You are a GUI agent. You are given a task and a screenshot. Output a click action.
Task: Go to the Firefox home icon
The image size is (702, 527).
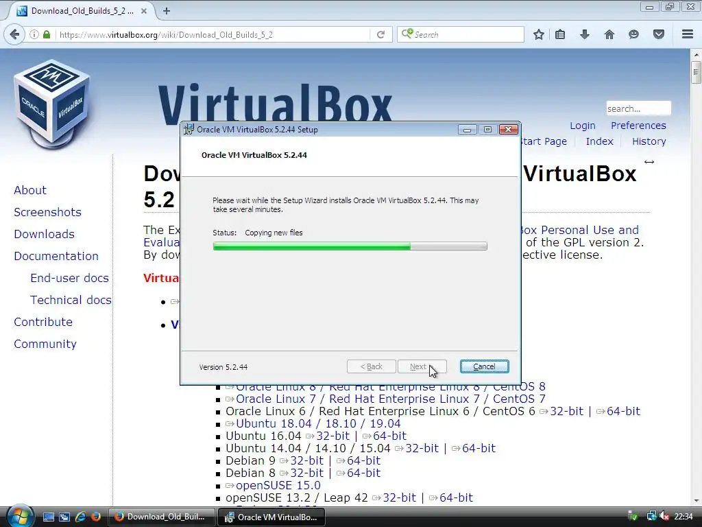tap(609, 34)
